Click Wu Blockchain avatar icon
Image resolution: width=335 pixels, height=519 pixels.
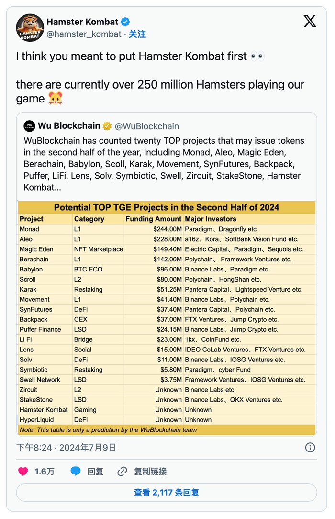point(30,126)
